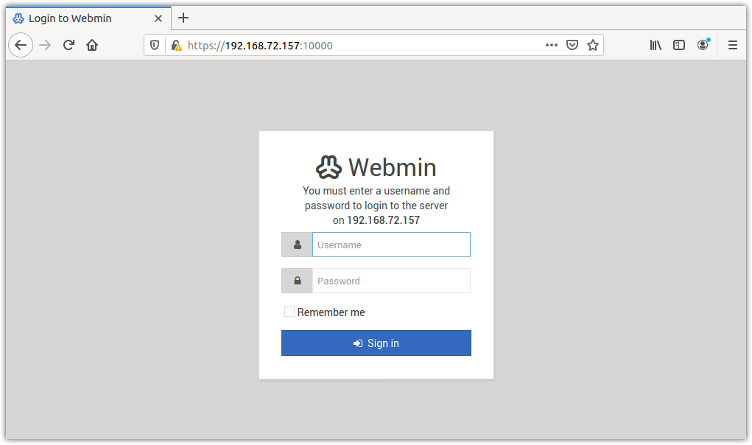
Task: Open the browser home page
Action: coord(92,45)
